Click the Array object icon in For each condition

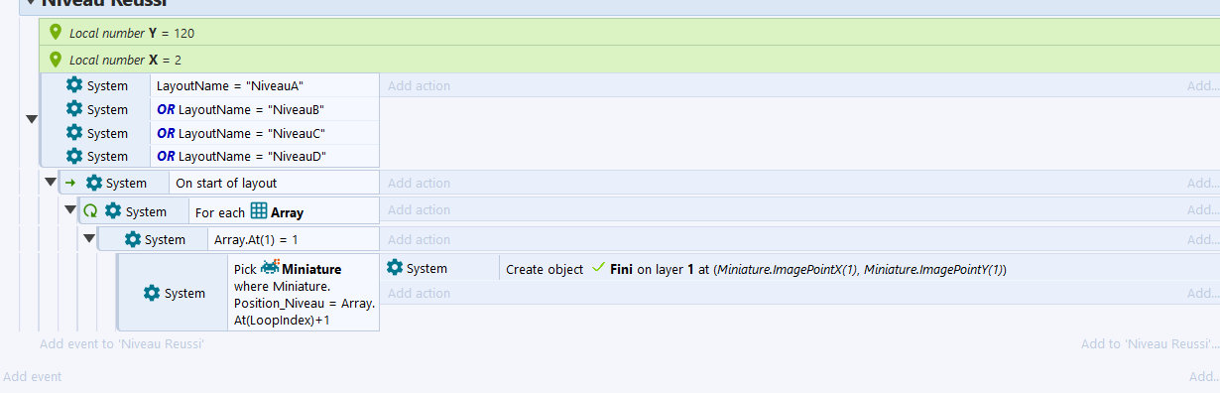click(x=259, y=210)
